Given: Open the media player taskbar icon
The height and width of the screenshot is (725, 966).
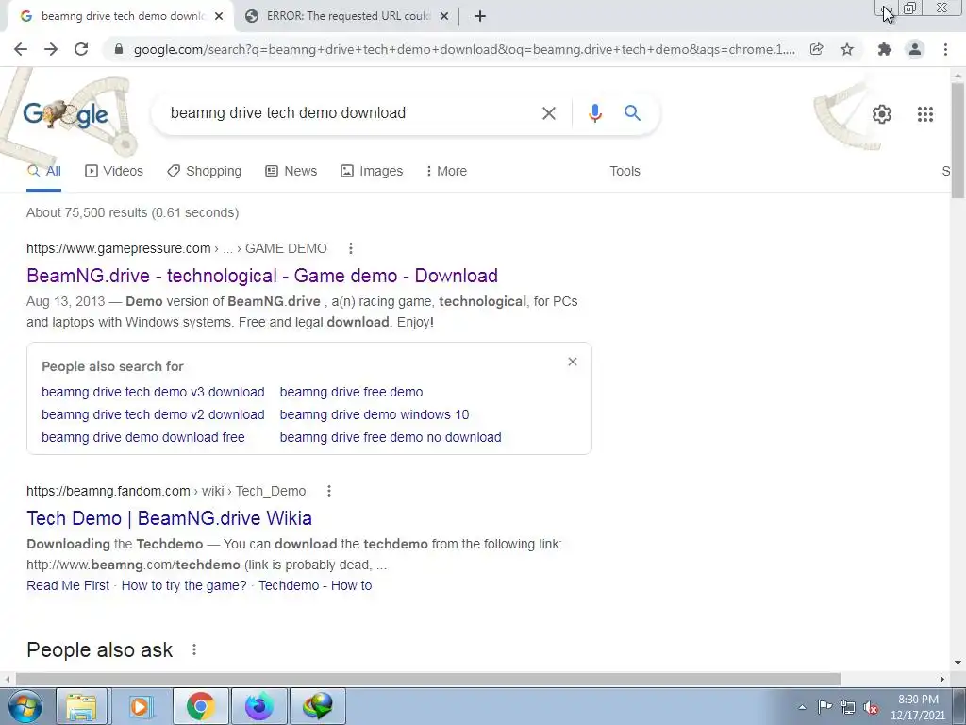Looking at the screenshot, I should tap(141, 706).
